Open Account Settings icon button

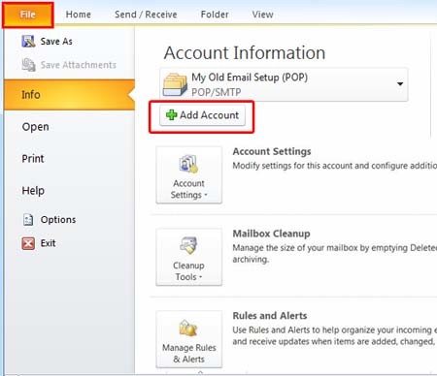pyautogui.click(x=189, y=174)
